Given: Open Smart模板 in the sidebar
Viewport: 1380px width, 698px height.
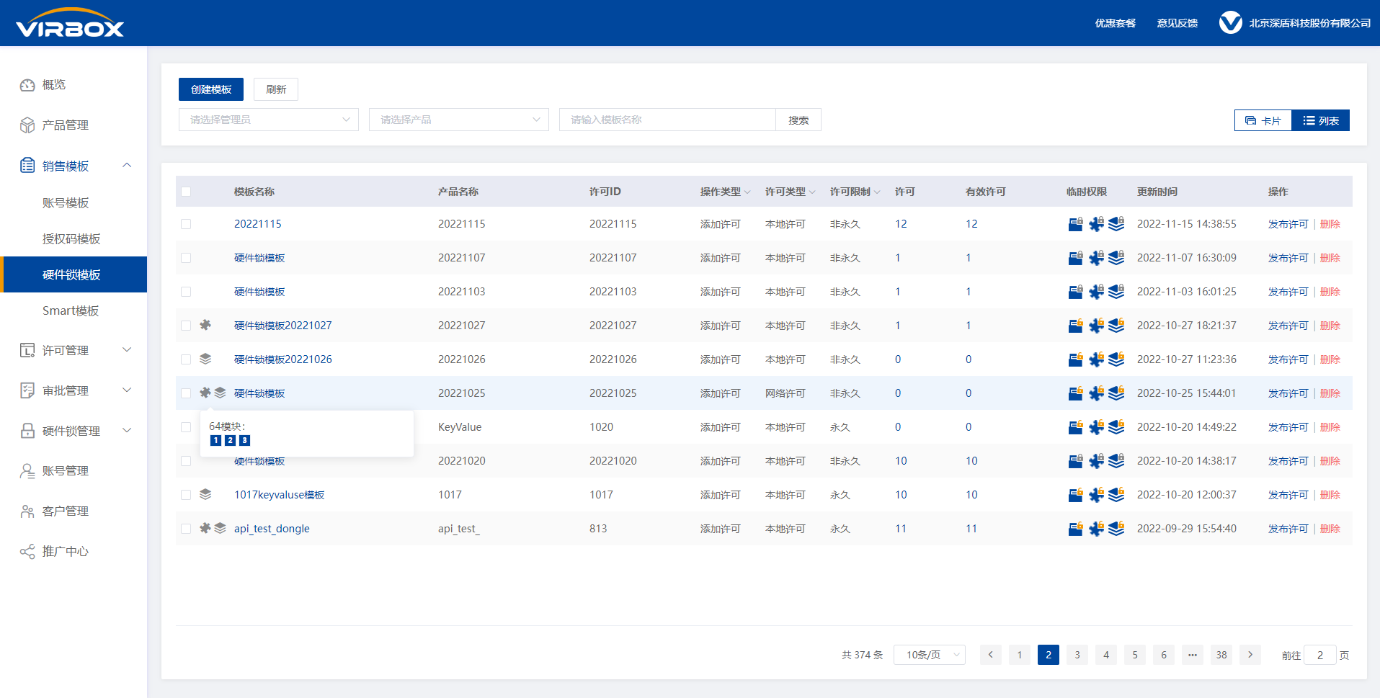Looking at the screenshot, I should point(71,311).
